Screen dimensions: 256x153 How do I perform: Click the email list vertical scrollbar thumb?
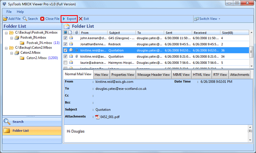pyautogui.click(x=252, y=52)
